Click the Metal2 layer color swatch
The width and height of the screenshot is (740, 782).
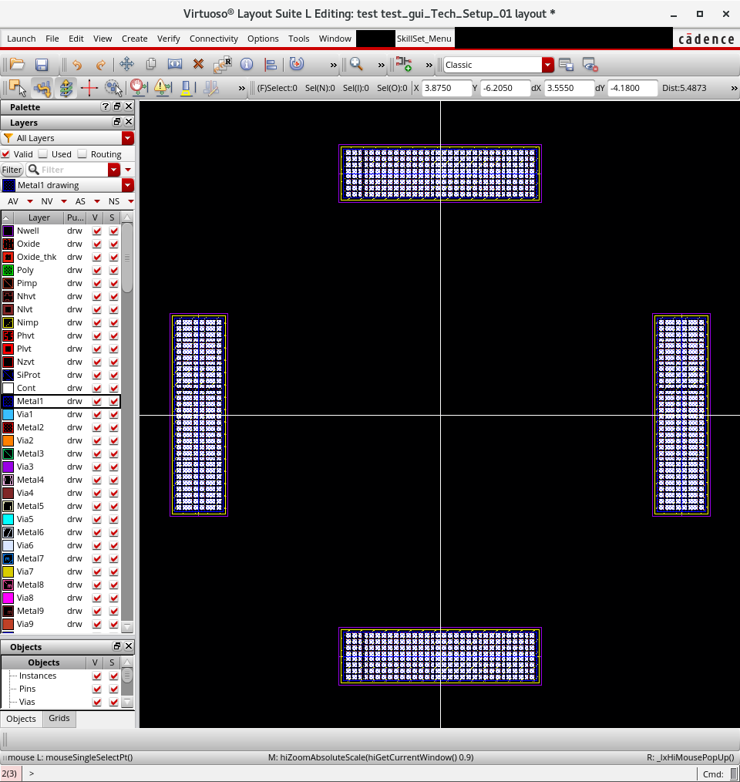pyautogui.click(x=8, y=427)
